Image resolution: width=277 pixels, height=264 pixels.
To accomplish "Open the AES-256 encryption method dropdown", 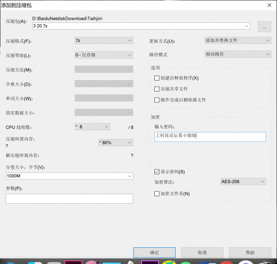I will click(x=243, y=181).
